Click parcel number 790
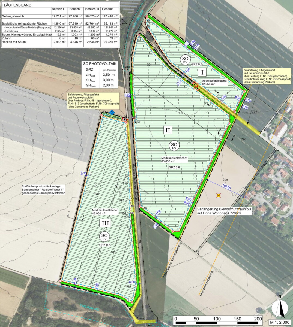The height and width of the screenshot is (327, 293). (x=243, y=139)
